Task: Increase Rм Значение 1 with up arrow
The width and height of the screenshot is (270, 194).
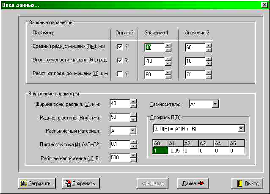Action: (x=168, y=45)
